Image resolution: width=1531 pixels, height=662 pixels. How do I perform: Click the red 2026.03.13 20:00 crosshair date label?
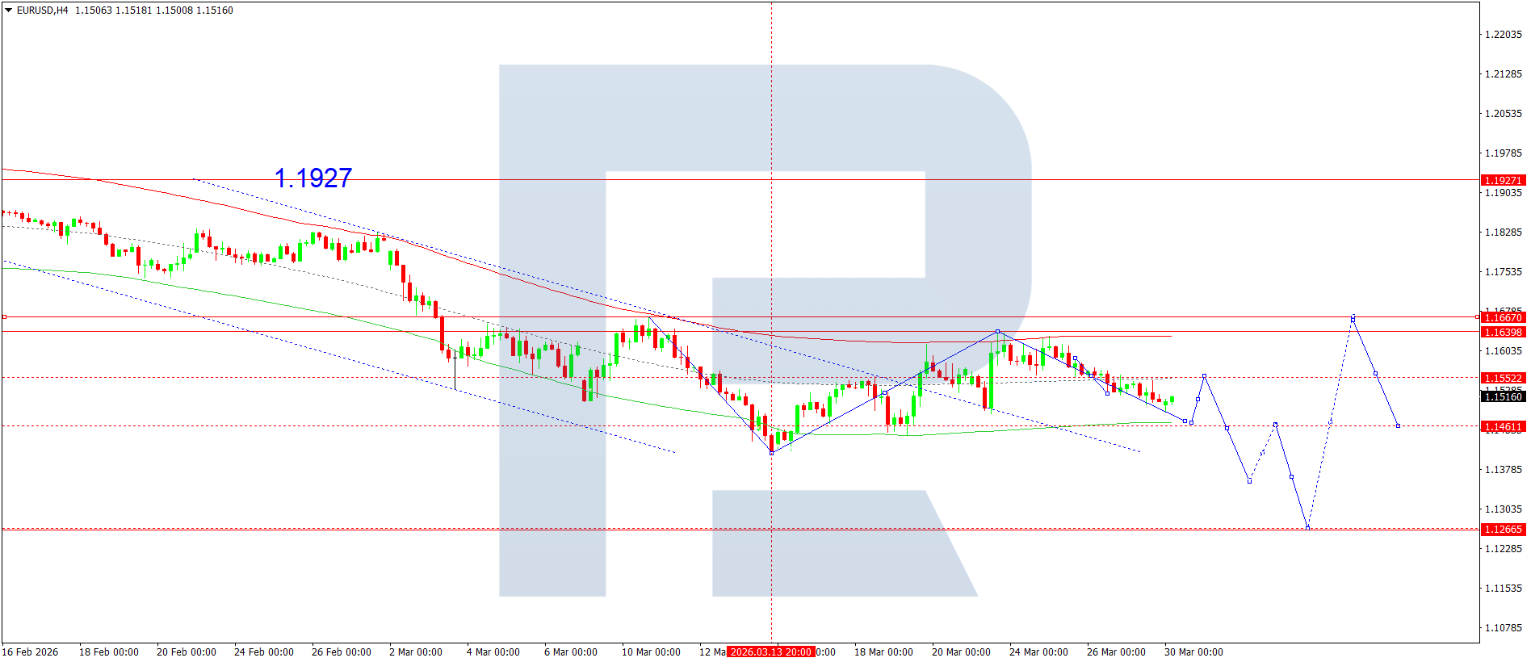tap(770, 652)
